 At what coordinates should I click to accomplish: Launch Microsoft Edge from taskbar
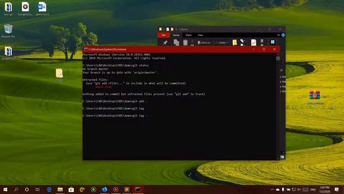[49, 189]
